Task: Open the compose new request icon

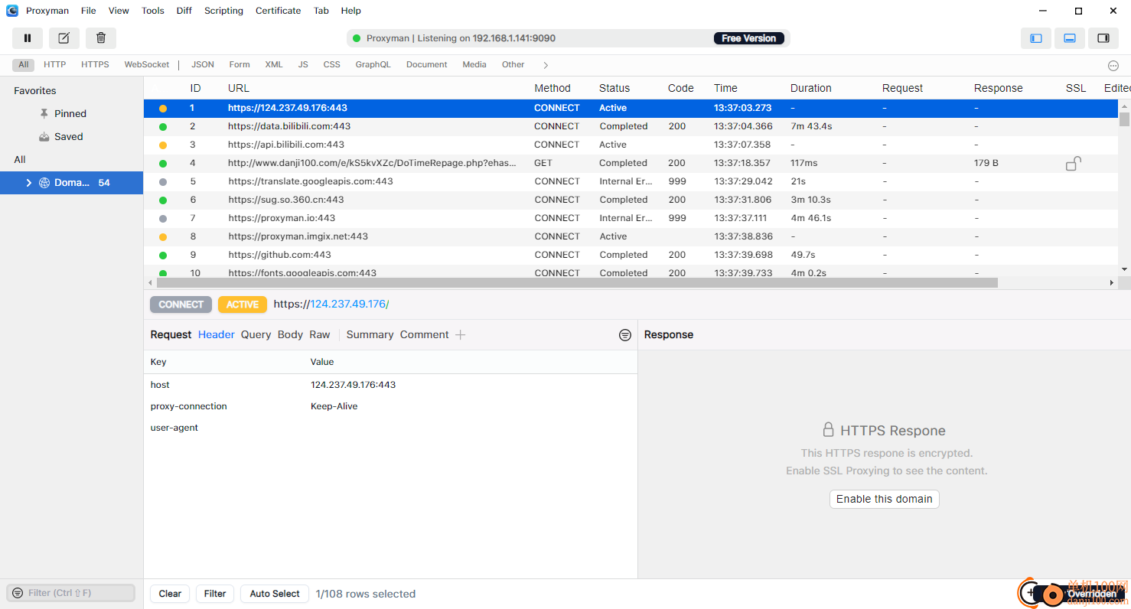Action: point(64,38)
